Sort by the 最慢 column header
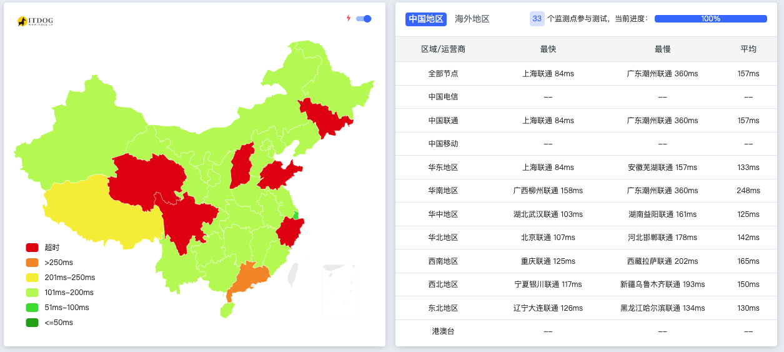Image resolution: width=784 pixels, height=352 pixels. click(x=662, y=49)
